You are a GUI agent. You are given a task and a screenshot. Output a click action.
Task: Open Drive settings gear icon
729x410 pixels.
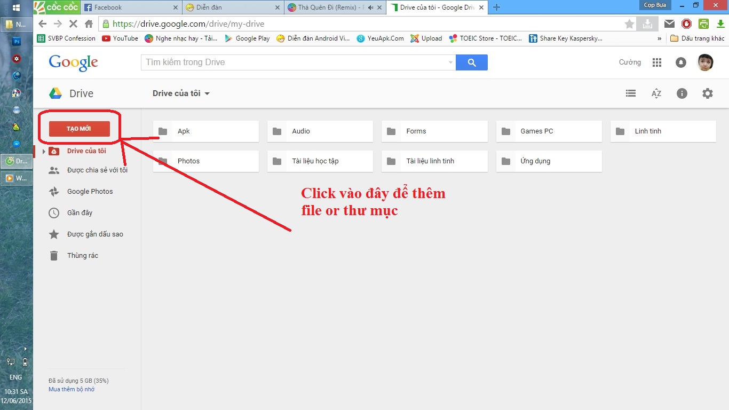pos(707,93)
